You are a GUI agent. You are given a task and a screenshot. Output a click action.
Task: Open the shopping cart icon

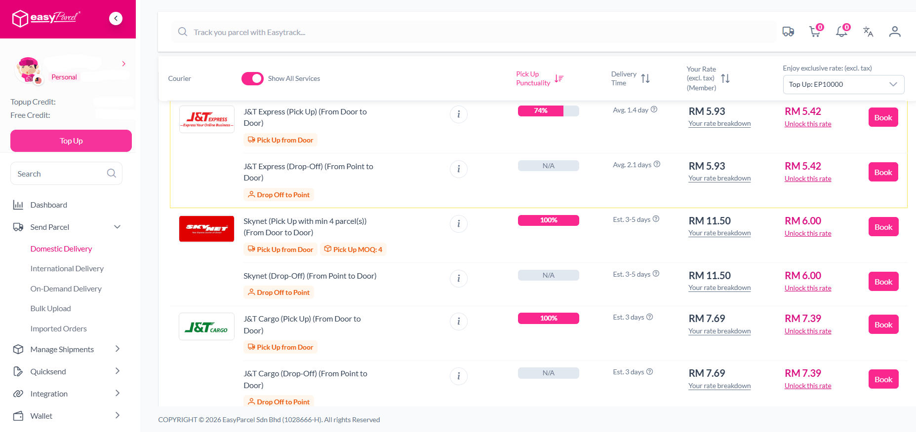pos(815,32)
